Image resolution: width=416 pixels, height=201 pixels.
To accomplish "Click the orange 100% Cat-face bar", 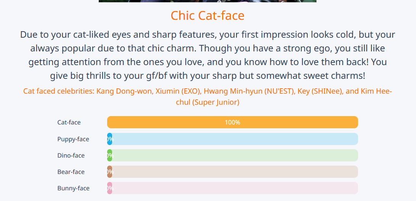I will point(232,122).
